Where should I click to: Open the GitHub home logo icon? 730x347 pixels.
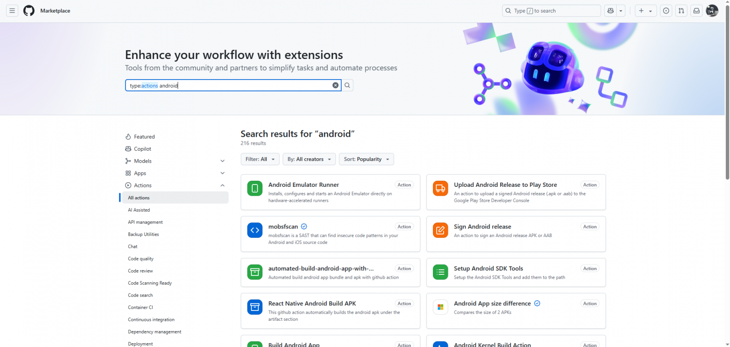(x=29, y=10)
